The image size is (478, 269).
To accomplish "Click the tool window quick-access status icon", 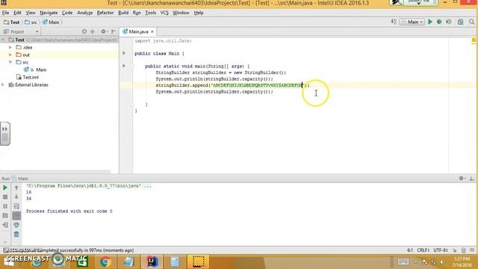I will [x=6, y=250].
